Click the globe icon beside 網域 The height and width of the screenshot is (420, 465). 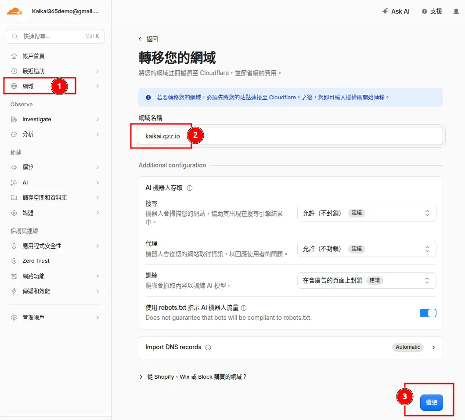(14, 86)
